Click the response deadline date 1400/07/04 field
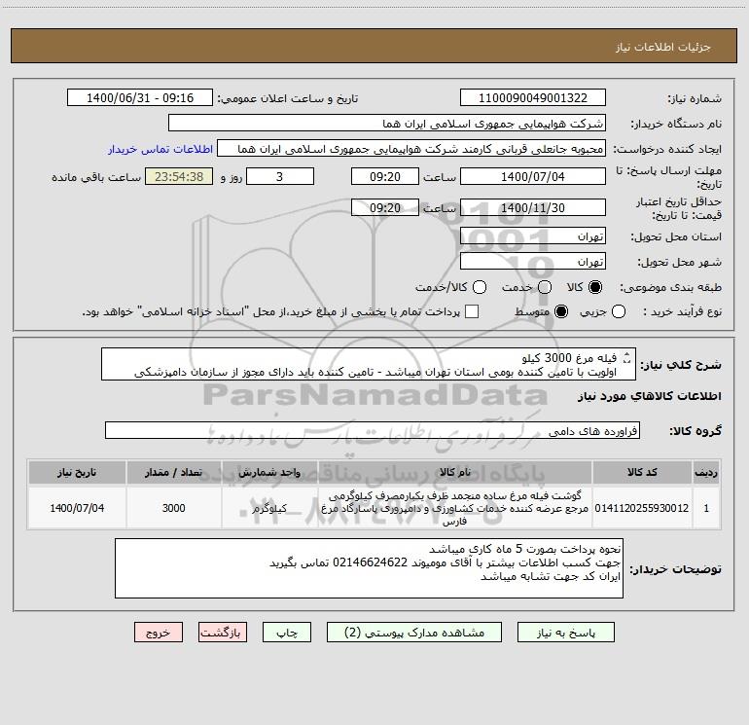The image size is (749, 725). (x=533, y=176)
